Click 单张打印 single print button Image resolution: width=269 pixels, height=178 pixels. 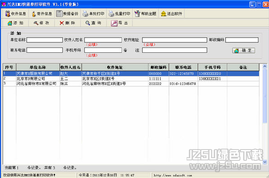(93, 14)
